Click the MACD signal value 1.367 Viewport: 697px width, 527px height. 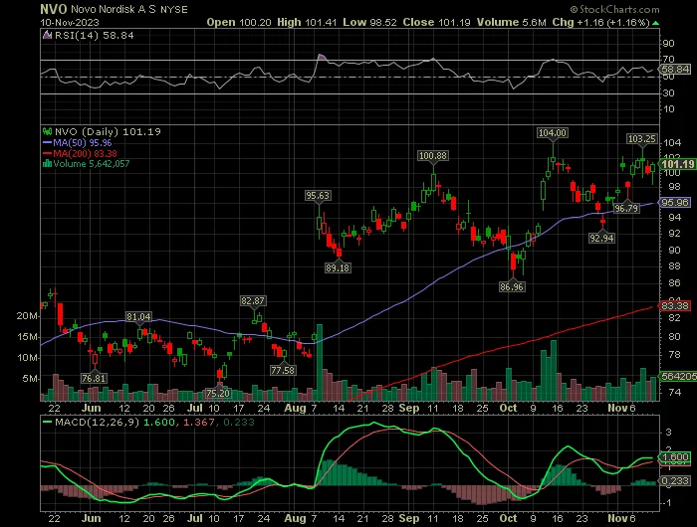[x=199, y=423]
